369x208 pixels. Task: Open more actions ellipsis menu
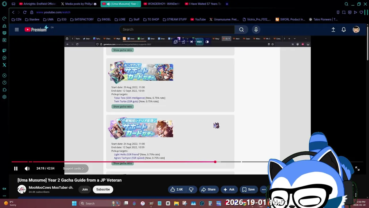[263, 190]
